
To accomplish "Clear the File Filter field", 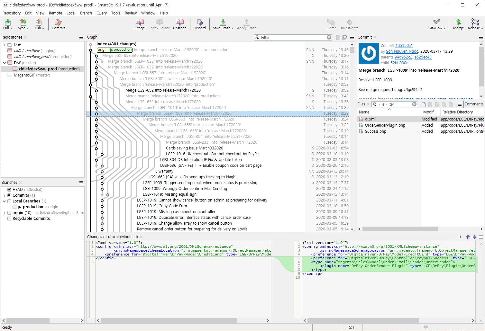I will pos(414,104).
